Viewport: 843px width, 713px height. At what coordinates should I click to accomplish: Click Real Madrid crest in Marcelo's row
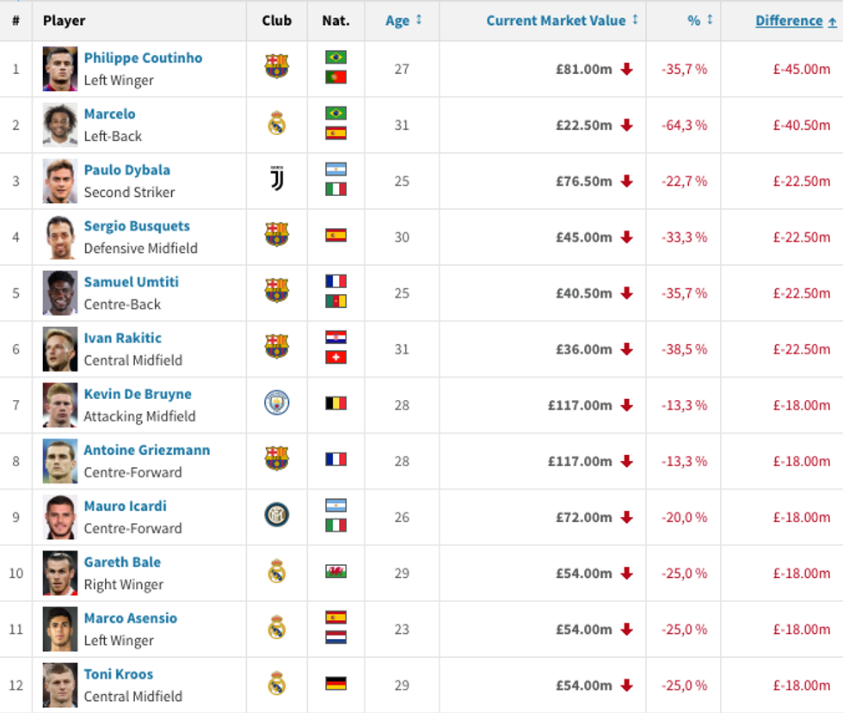pos(276,124)
